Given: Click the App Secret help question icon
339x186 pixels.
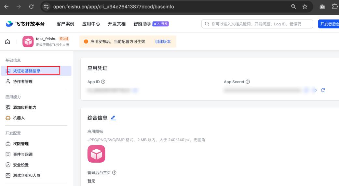Looking at the screenshot, I should tap(248, 82).
